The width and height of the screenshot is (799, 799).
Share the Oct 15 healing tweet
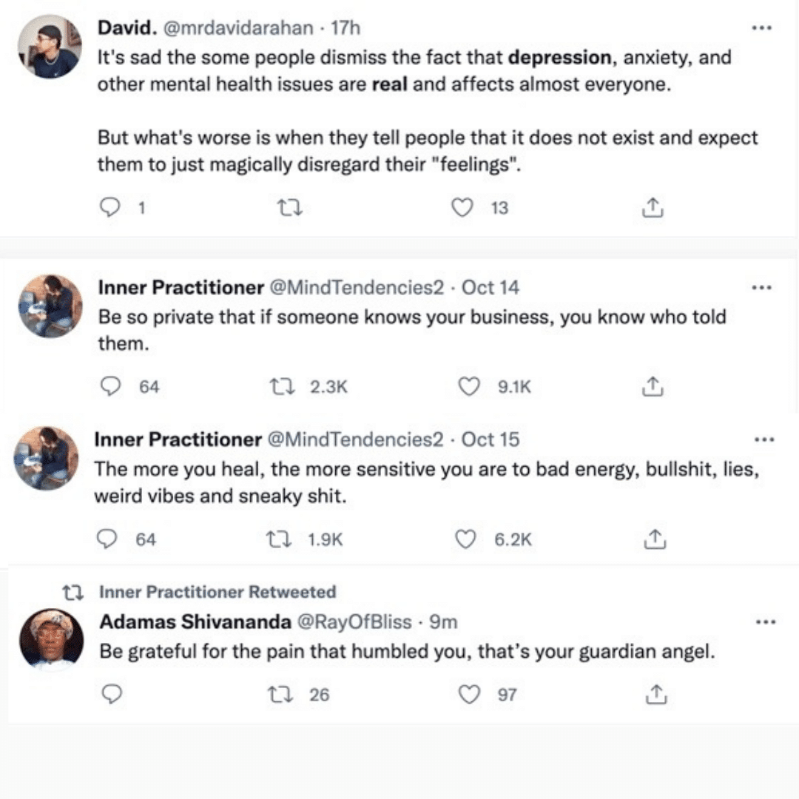coord(654,539)
